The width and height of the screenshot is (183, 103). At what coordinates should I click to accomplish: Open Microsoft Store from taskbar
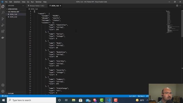(x=81, y=100)
